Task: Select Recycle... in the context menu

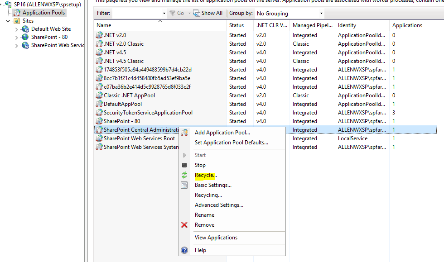Action: [206, 175]
